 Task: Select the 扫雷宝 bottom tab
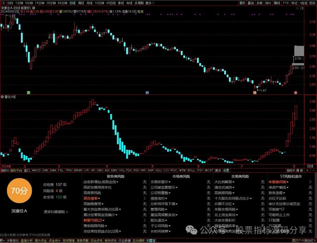click(151, 241)
